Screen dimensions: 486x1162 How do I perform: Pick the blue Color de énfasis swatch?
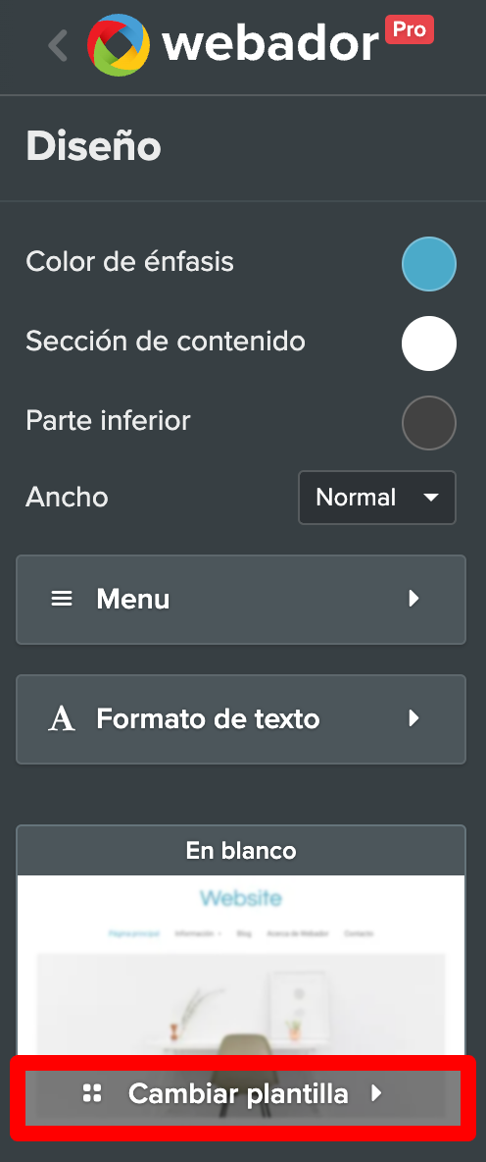429,264
